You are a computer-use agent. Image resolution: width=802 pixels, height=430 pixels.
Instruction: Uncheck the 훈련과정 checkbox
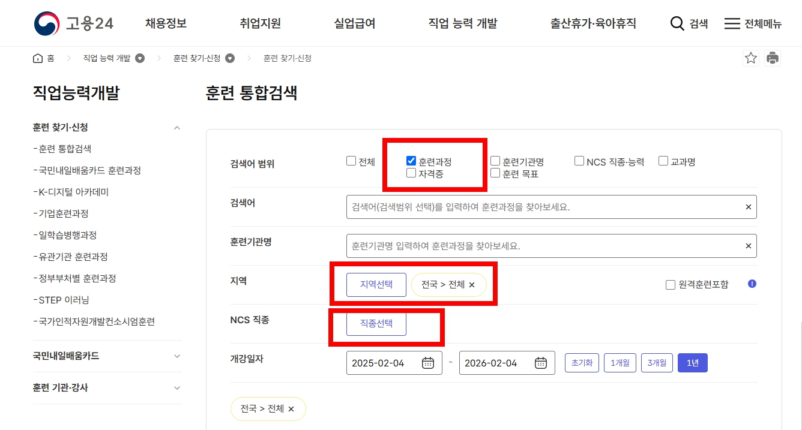pyautogui.click(x=411, y=160)
